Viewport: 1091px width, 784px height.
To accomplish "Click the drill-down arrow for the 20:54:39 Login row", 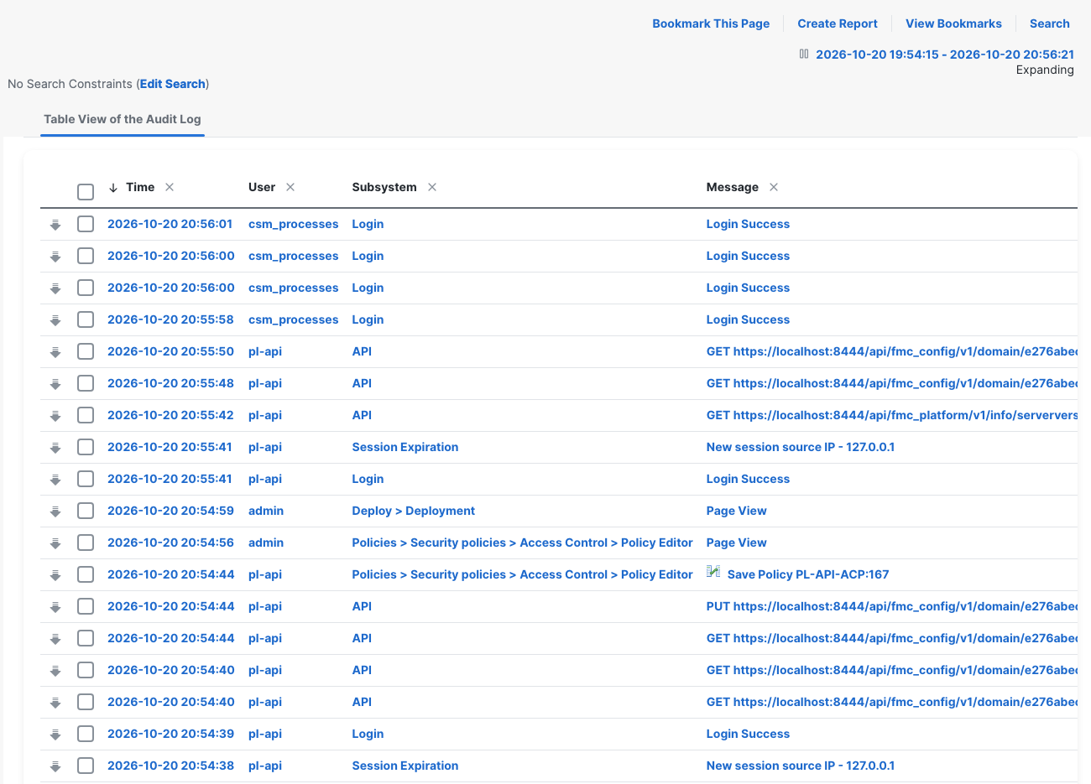I will coord(55,735).
